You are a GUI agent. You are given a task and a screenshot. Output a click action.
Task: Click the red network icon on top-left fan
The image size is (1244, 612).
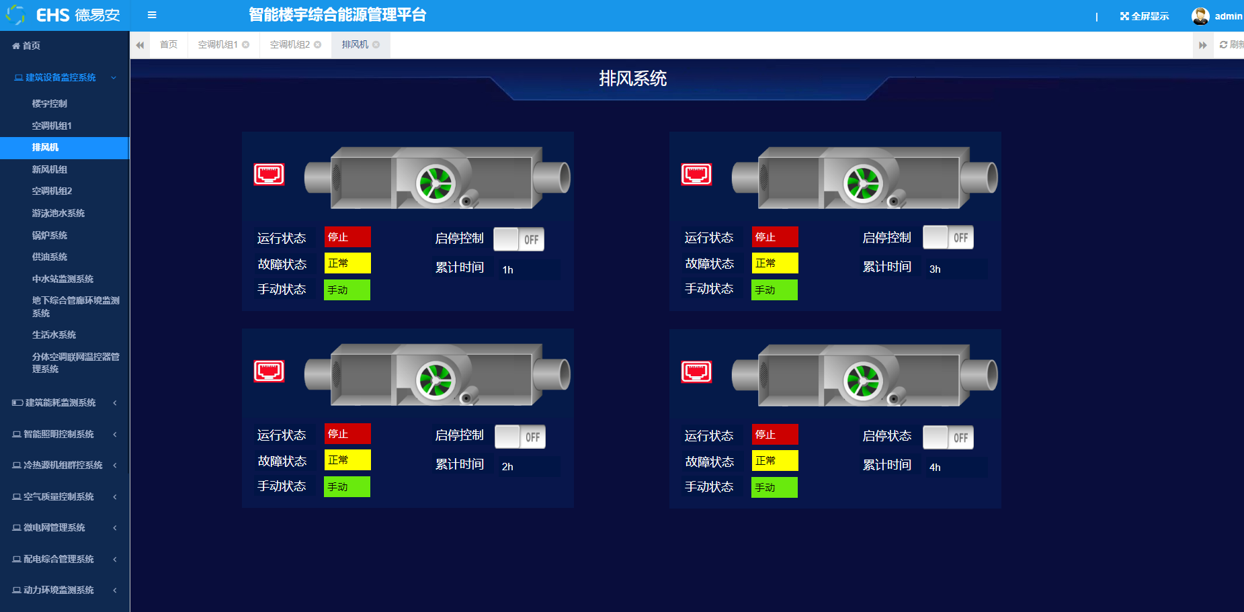269,174
